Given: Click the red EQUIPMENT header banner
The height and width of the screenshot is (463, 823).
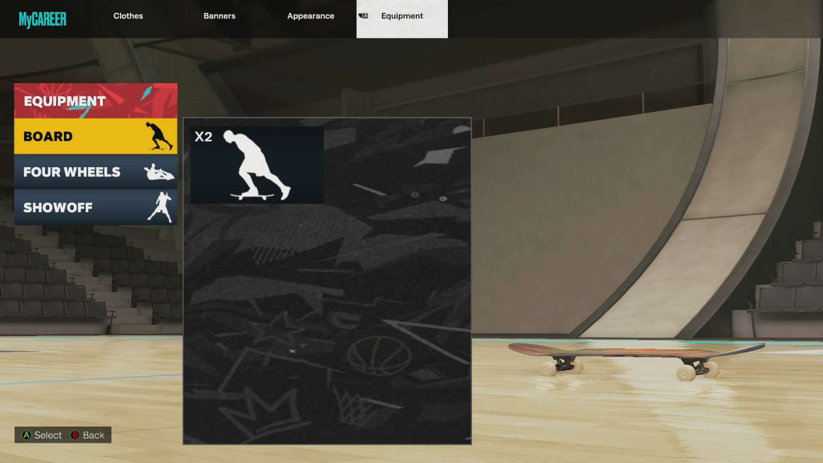Looking at the screenshot, I should [95, 101].
